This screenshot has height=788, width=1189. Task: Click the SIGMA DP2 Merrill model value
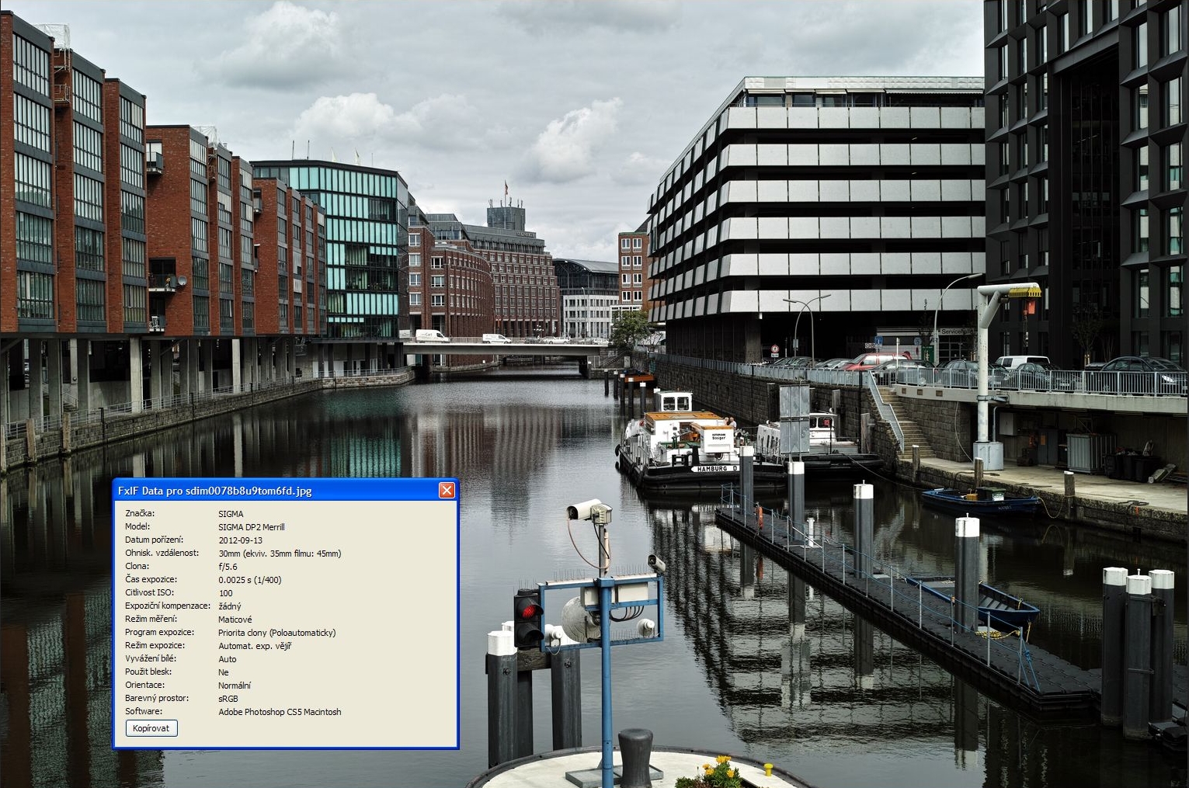[x=251, y=527]
